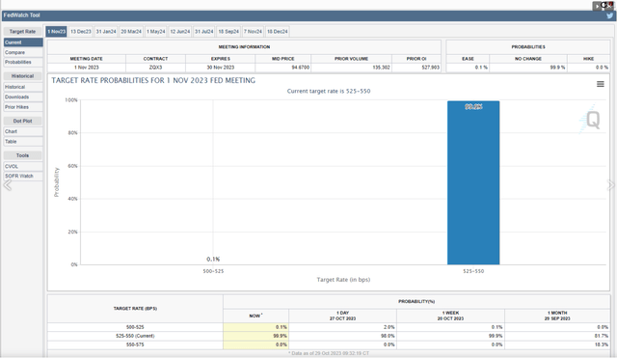Viewport: 617px width, 358px height.
Task: Click the 0.1 % ease probability
Action: (481, 68)
